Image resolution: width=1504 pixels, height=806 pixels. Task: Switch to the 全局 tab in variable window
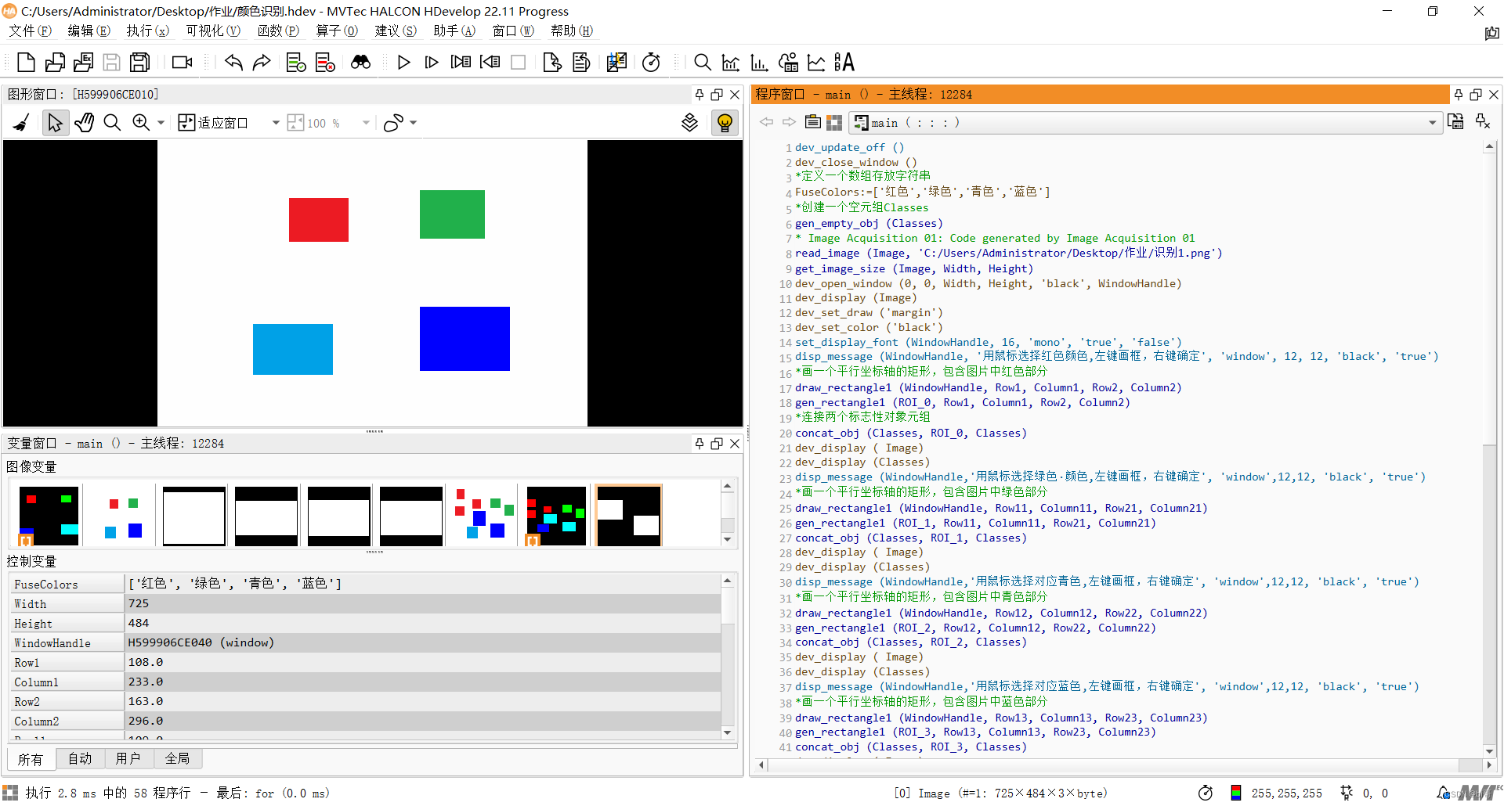click(x=178, y=758)
